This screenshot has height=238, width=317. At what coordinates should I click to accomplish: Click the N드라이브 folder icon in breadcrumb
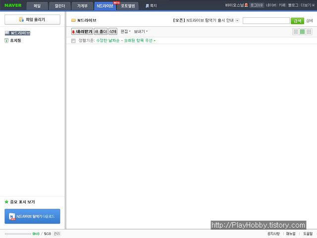click(73, 20)
